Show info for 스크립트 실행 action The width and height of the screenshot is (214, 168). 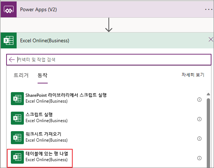[199, 119]
